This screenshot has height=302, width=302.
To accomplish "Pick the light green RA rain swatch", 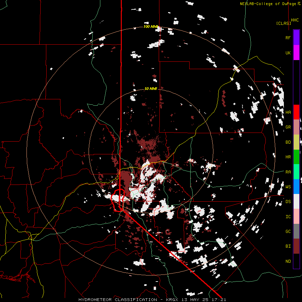I will pyautogui.click(x=296, y=172).
